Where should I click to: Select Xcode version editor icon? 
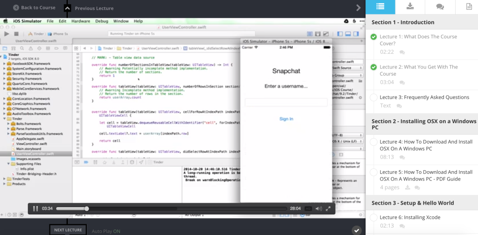click(x=326, y=34)
